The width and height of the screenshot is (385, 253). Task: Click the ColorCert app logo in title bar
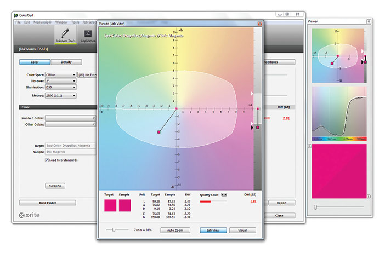click(x=16, y=15)
